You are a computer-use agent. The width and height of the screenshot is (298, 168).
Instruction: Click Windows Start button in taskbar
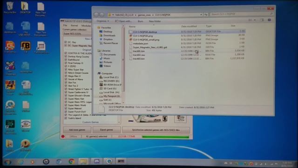pyautogui.click(x=7, y=162)
